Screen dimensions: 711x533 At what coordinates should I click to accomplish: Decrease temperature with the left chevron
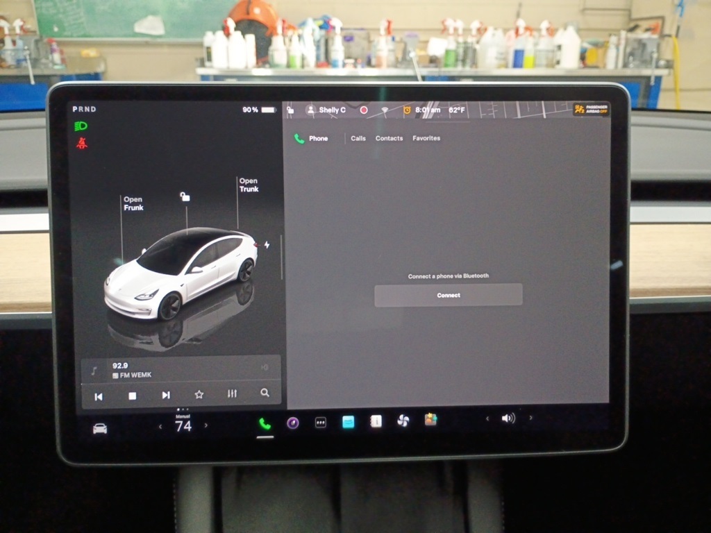[160, 426]
